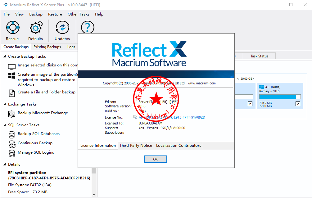Click Create a File and Folder backup

[47, 92]
